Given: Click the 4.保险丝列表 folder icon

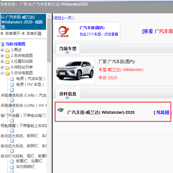Looking at the screenshot, I should coord(7,68).
